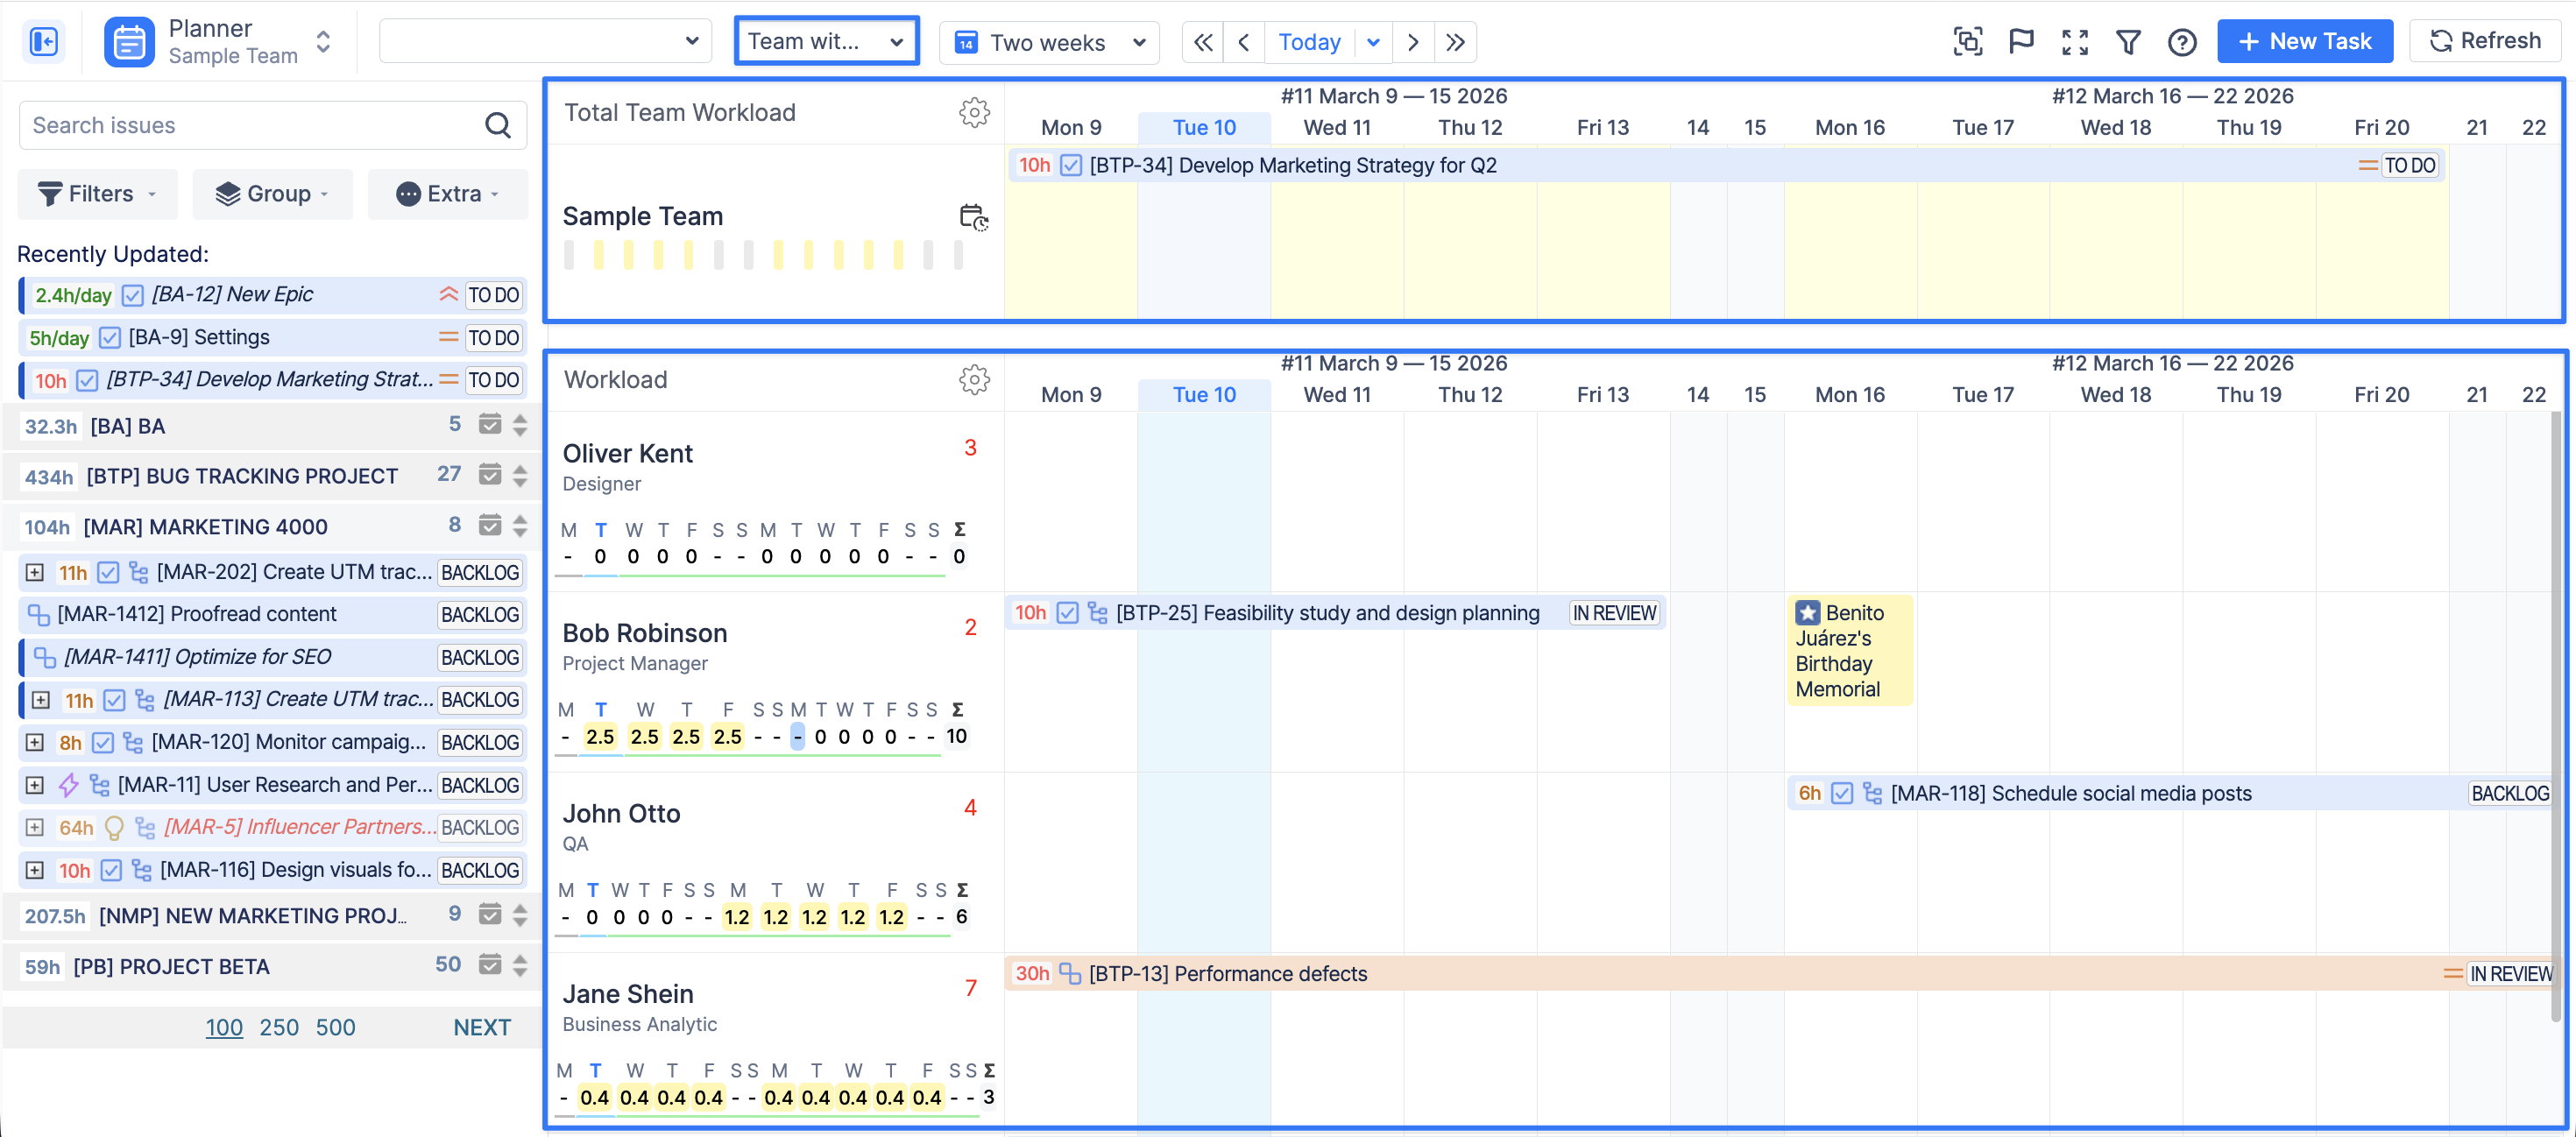Expand the MAR-202 Create UTM tracking item

click(x=35, y=573)
